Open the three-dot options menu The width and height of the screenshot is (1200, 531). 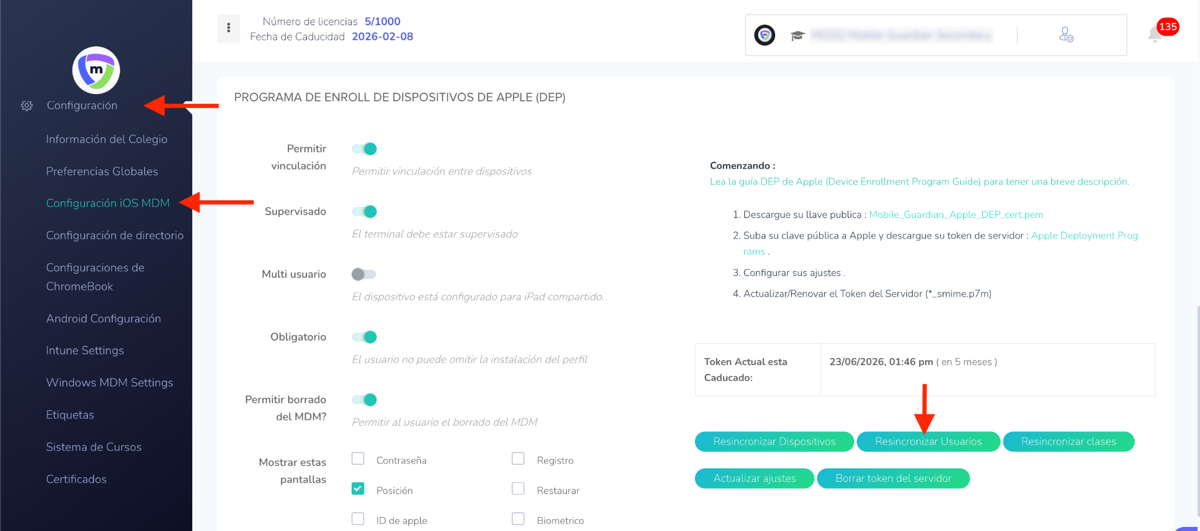coord(229,28)
